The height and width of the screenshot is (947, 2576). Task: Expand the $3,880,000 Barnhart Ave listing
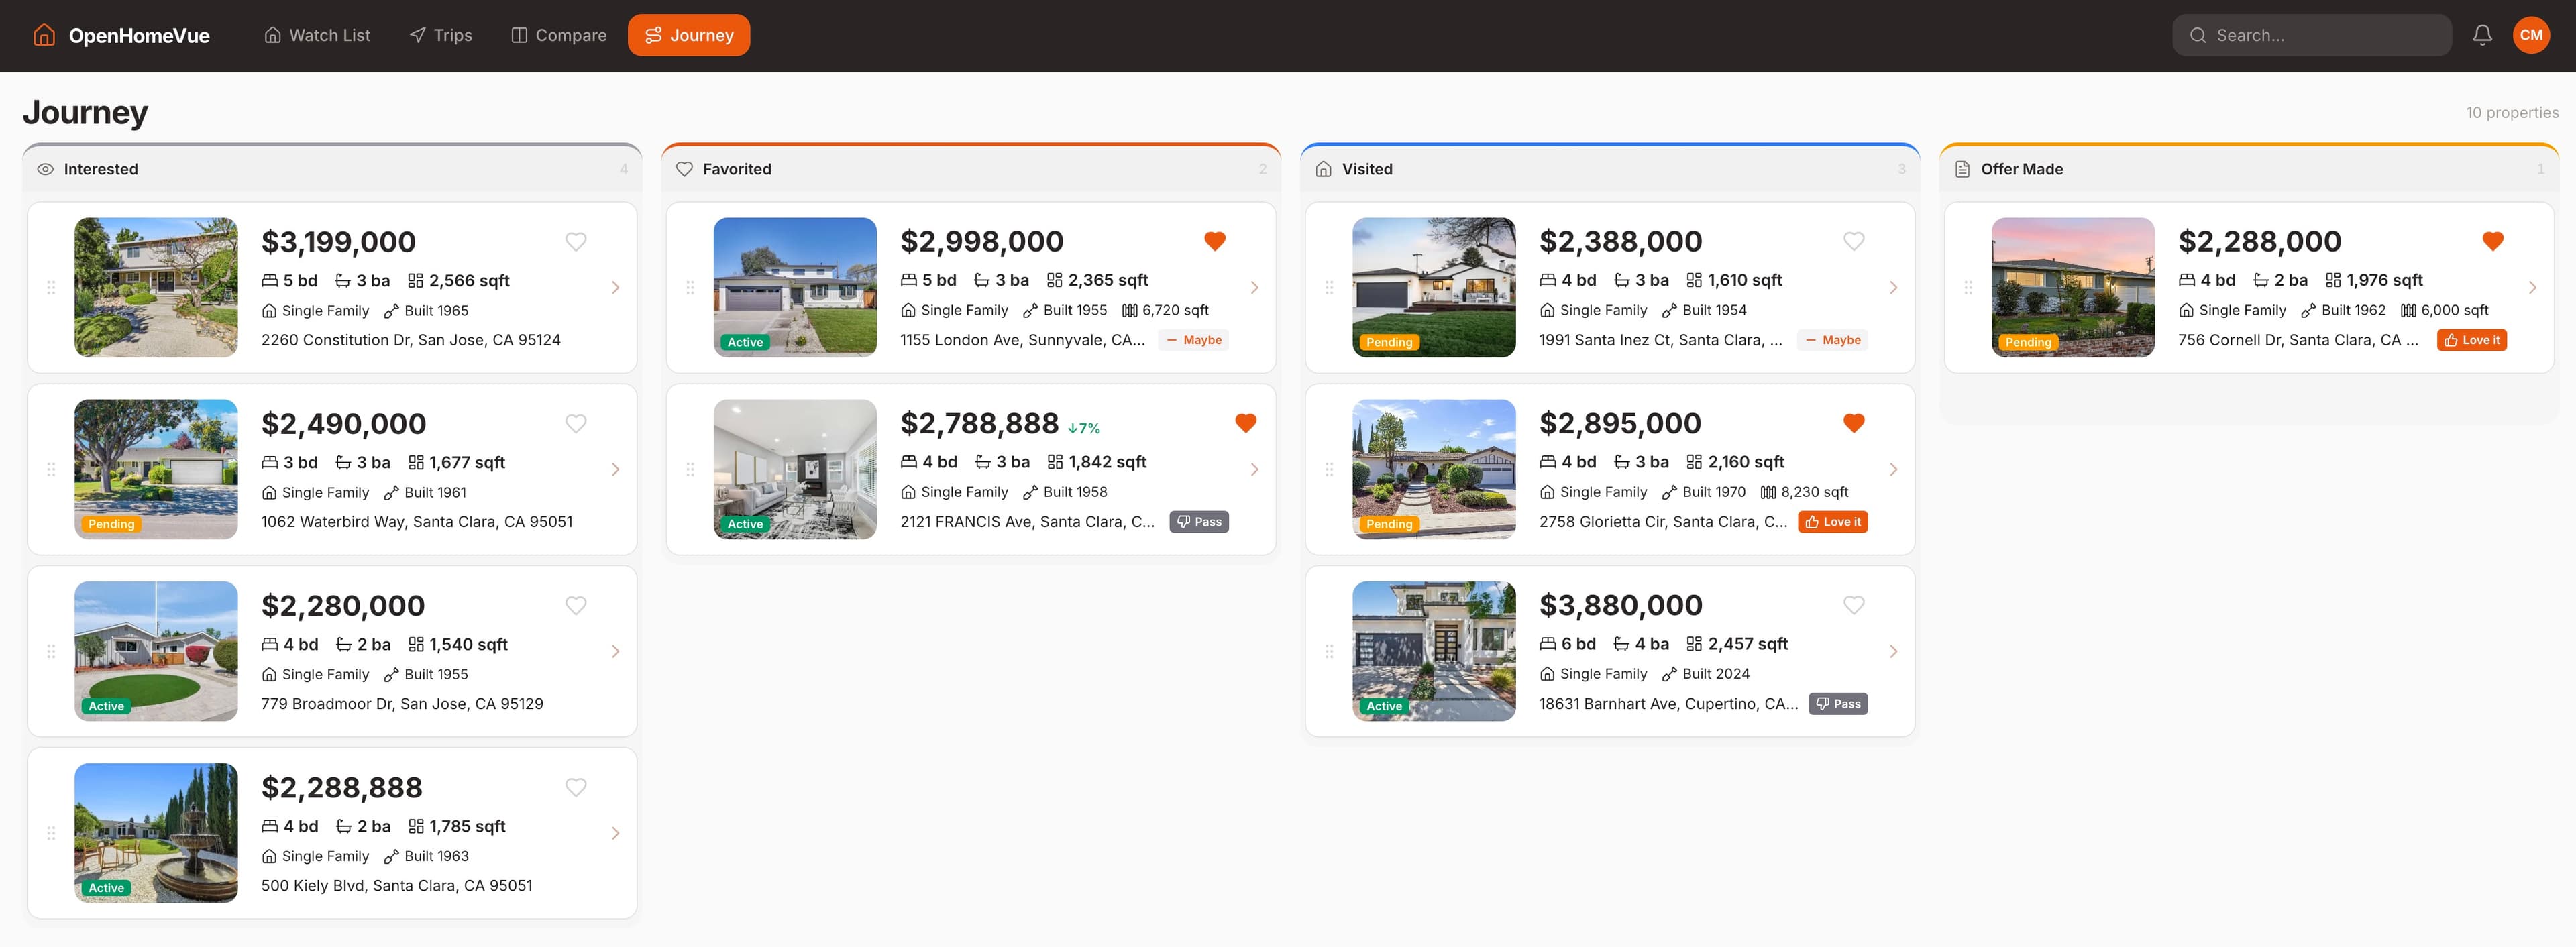click(x=1894, y=651)
